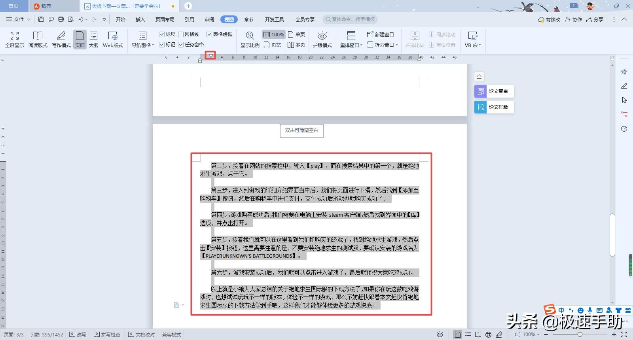Viewport: 633px width, 340px height.
Task: Click 双击可隐藏空白 hint button
Action: (302, 130)
